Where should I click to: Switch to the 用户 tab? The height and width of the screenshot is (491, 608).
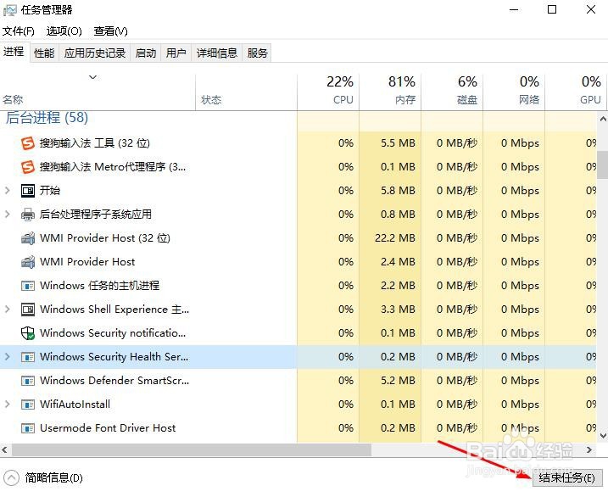(x=176, y=53)
